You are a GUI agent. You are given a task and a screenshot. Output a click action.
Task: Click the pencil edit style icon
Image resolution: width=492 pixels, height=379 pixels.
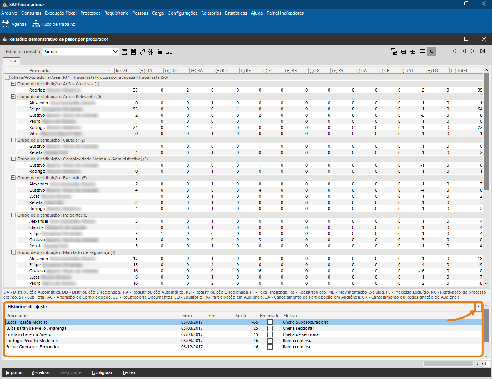point(142,52)
